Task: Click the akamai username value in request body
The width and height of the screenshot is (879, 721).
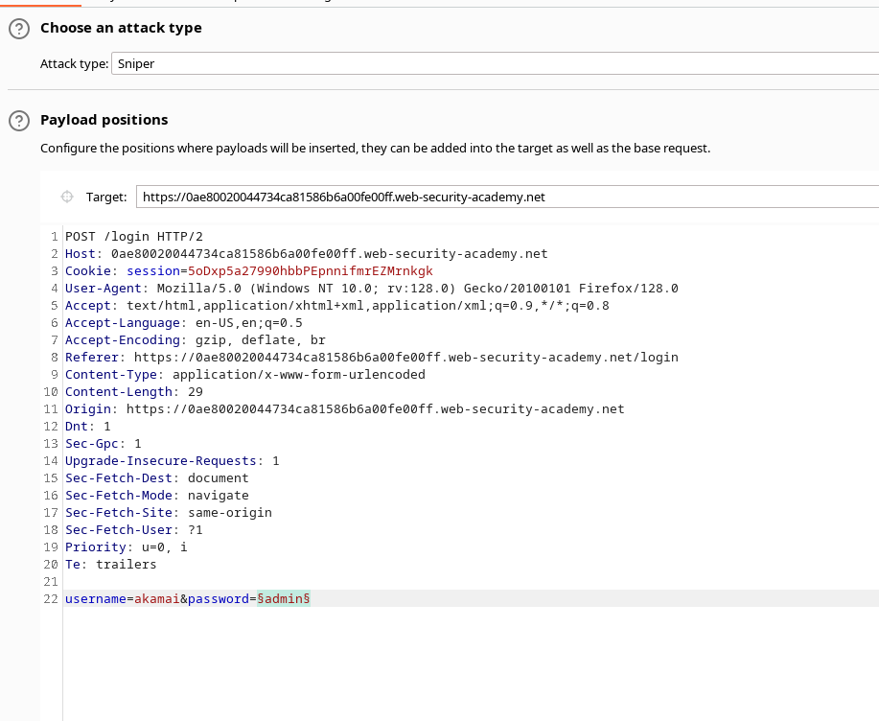Action: click(157, 599)
